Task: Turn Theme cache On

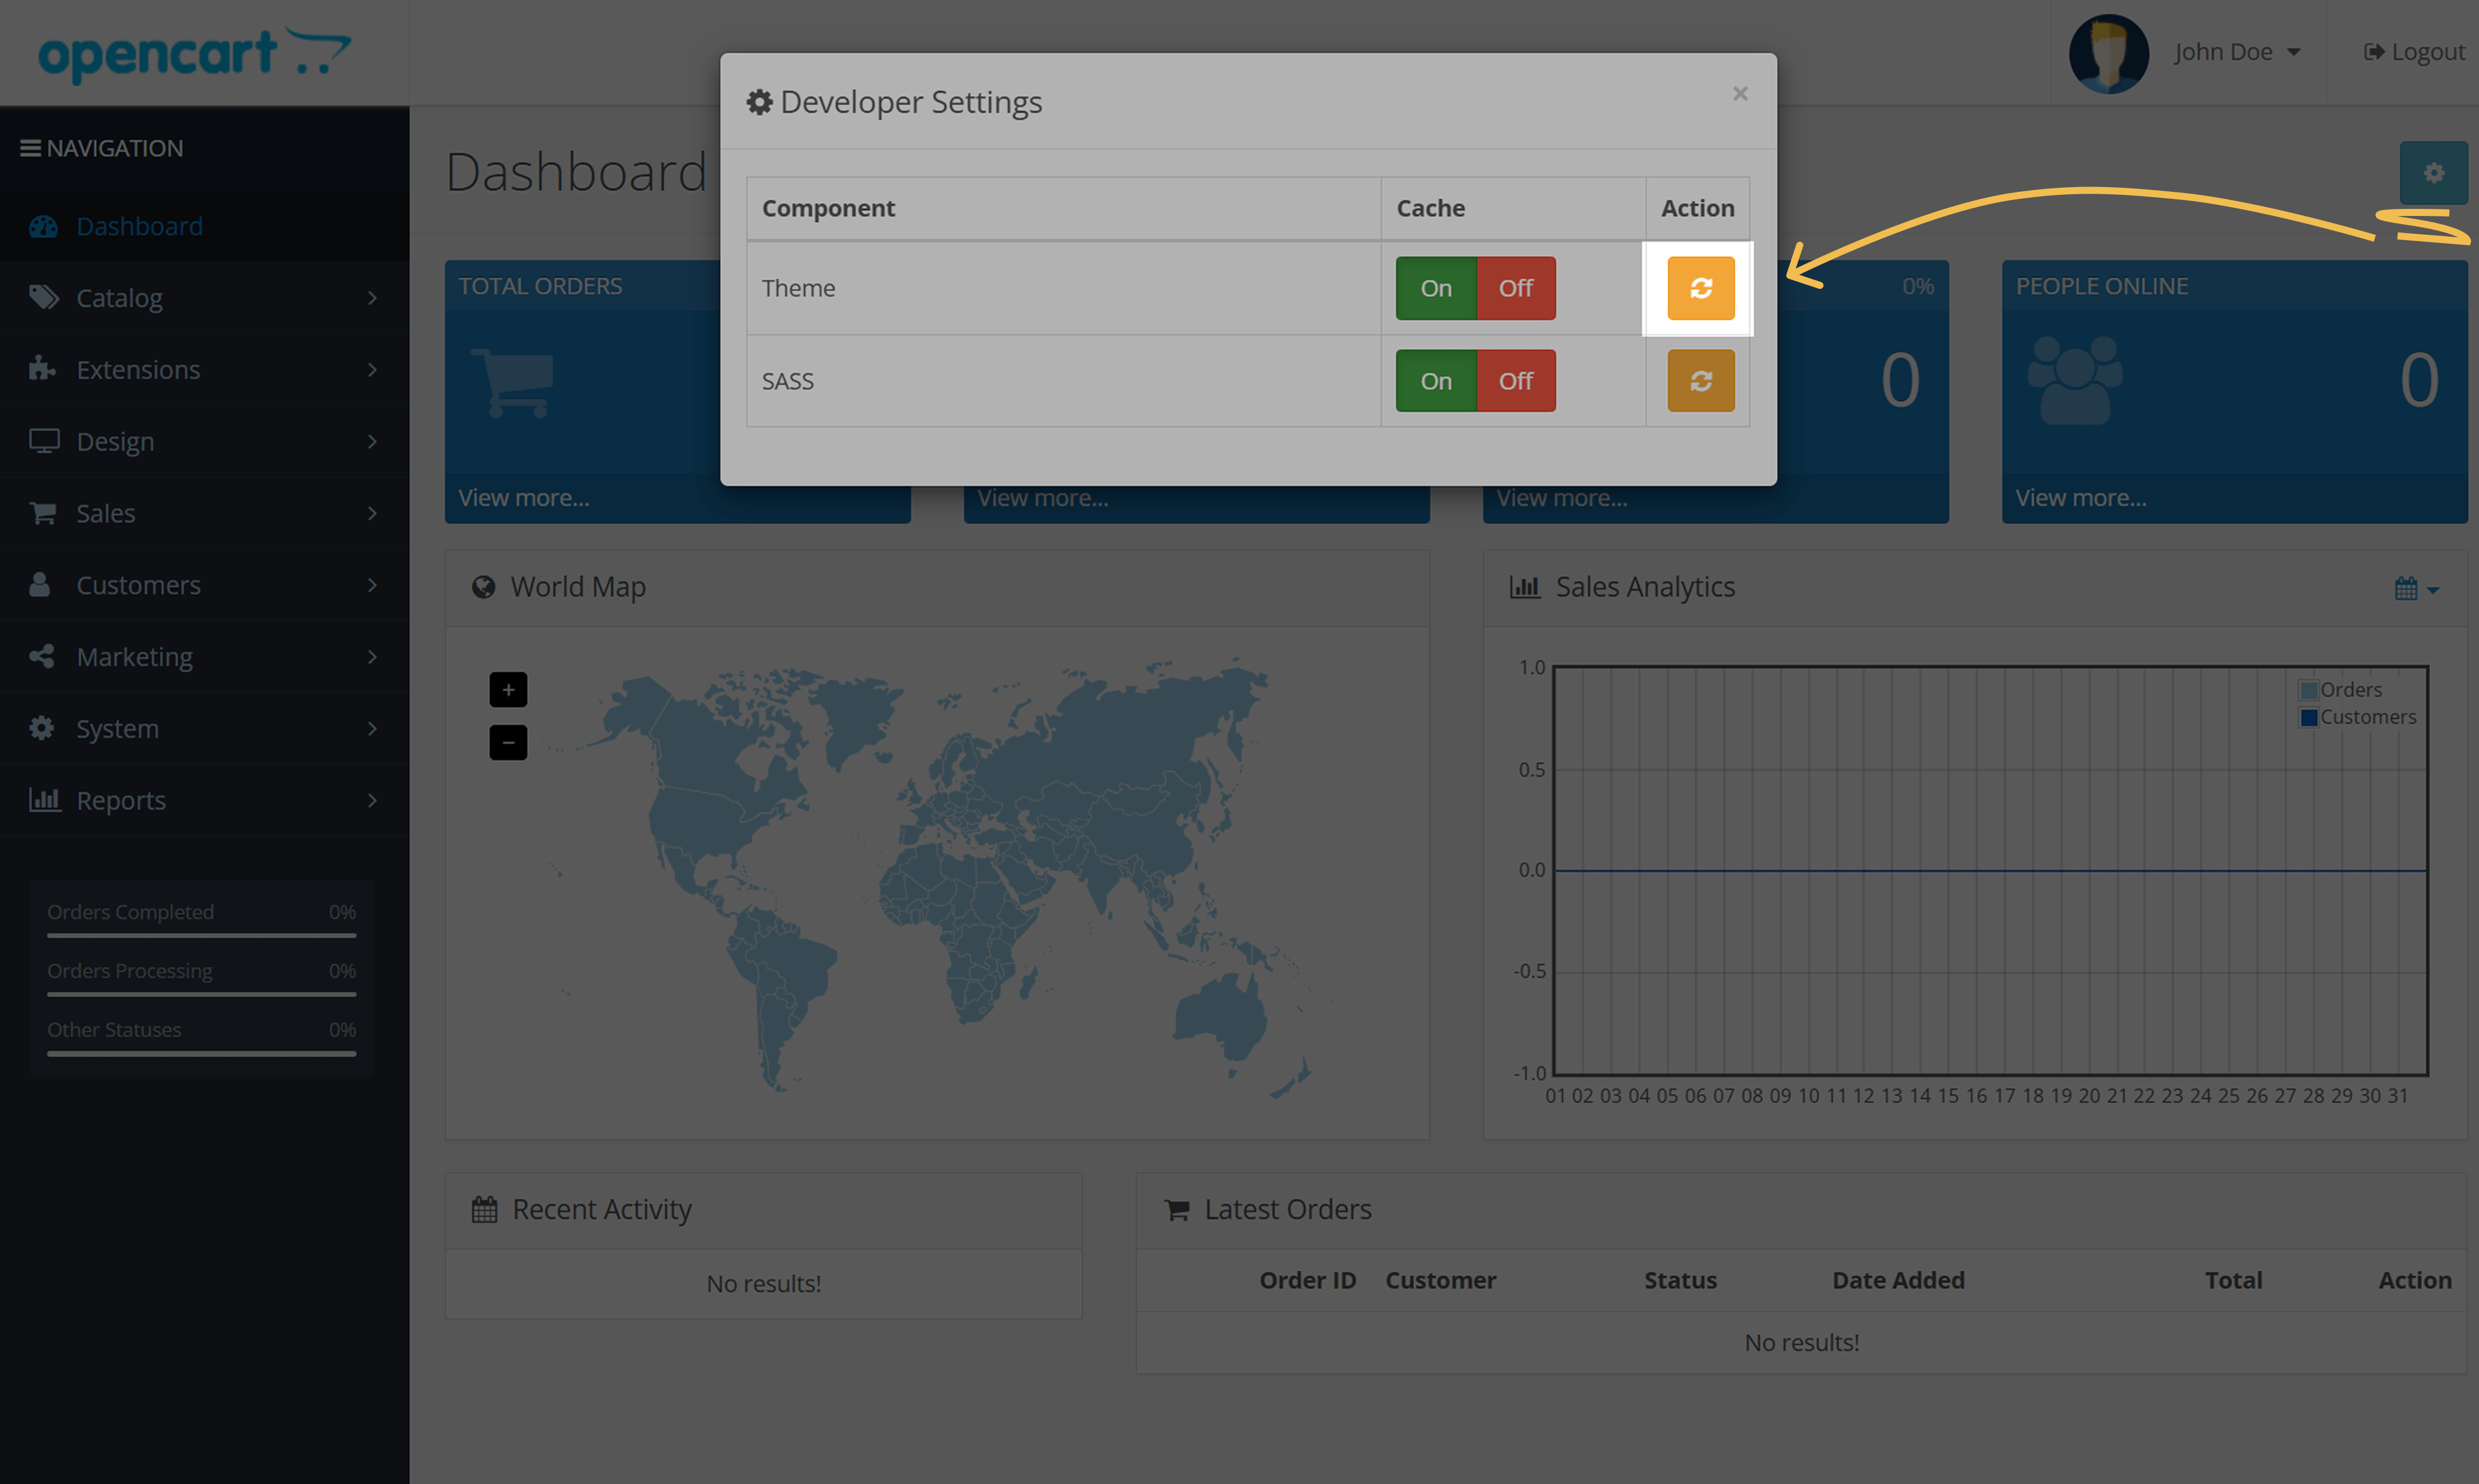Action: point(1436,288)
